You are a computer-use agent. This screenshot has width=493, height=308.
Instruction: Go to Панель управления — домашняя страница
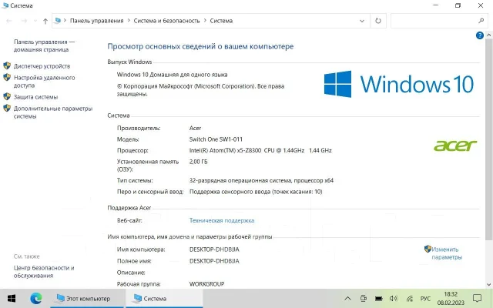pyautogui.click(x=45, y=45)
